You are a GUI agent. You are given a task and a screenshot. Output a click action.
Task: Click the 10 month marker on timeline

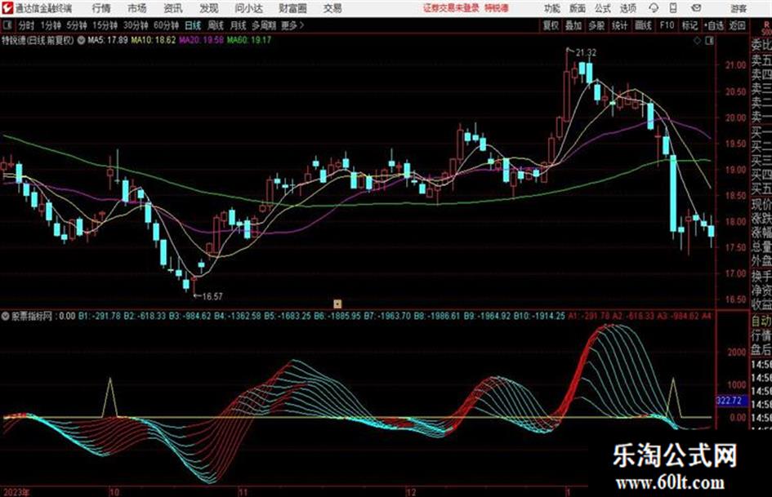114,491
